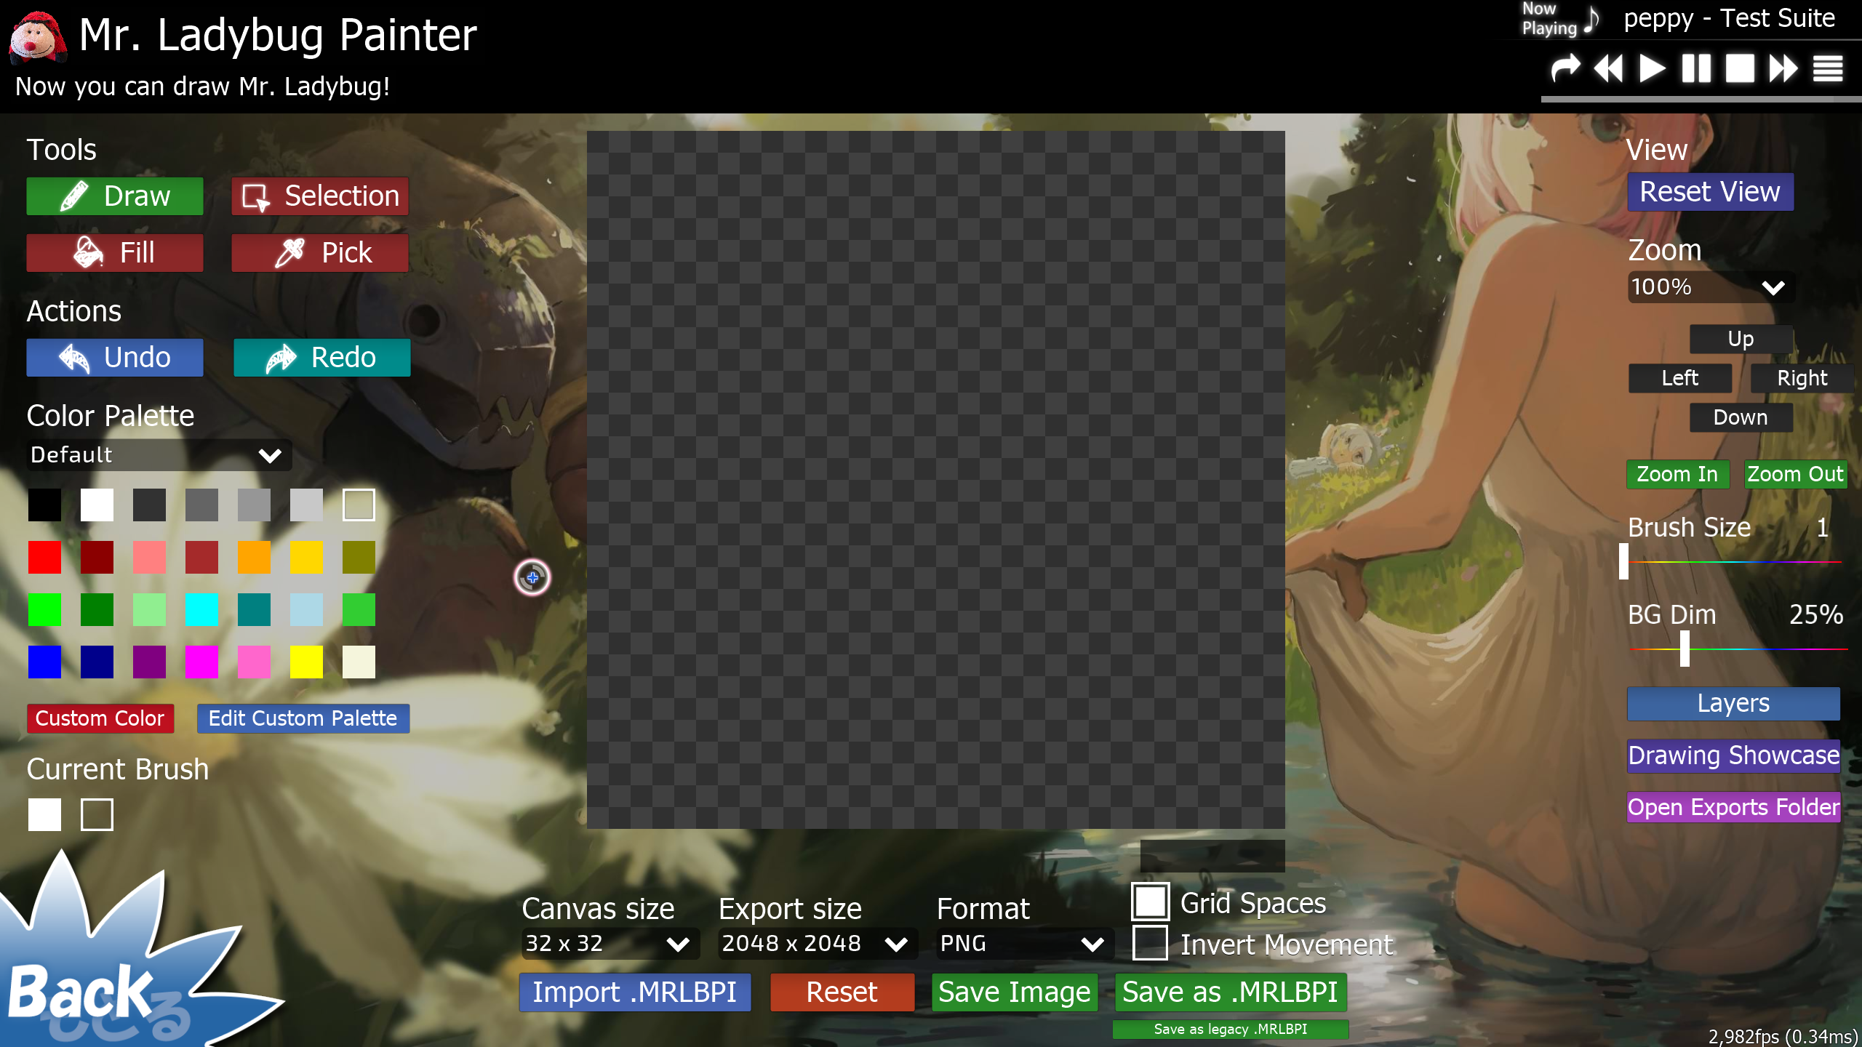1862x1047 pixels.
Task: Expand the Export size 2048 x 2048 dropdown
Action: (x=818, y=944)
